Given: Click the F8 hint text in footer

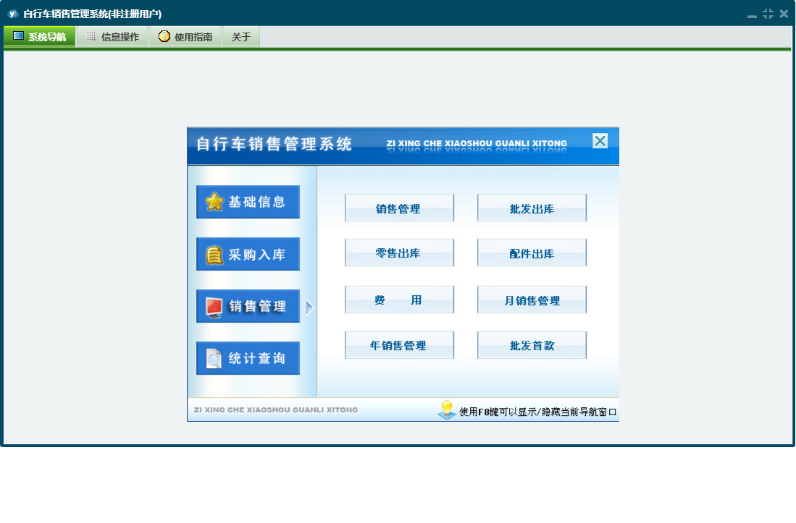Looking at the screenshot, I should pyautogui.click(x=537, y=412).
